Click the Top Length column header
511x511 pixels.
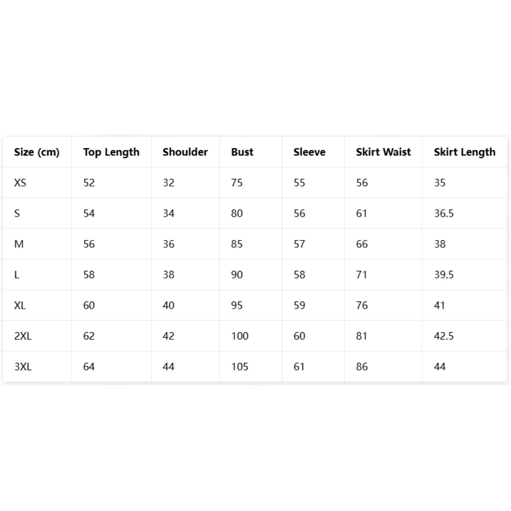111,152
